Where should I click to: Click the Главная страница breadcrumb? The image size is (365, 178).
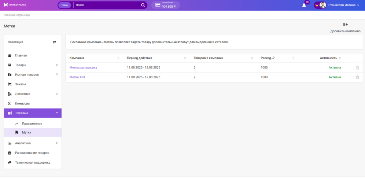(x=16, y=15)
